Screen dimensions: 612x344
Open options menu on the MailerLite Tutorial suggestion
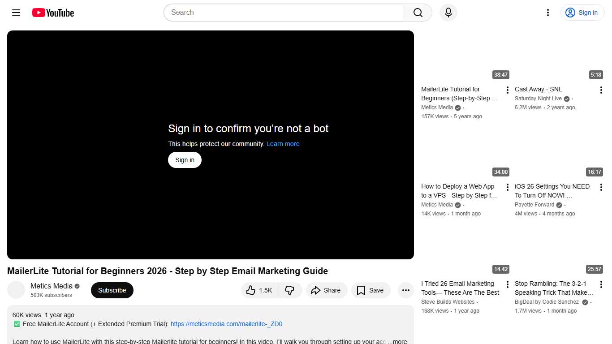[x=507, y=90]
